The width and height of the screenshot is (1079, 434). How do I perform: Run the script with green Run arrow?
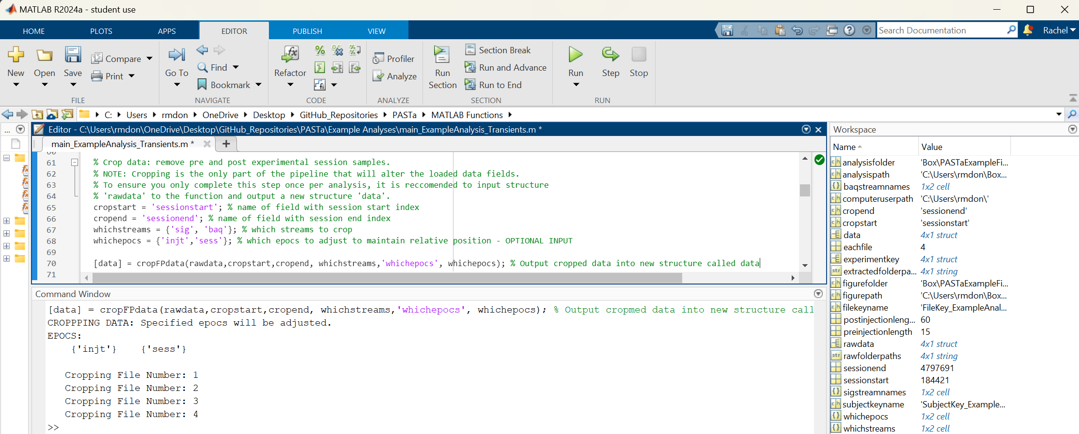tap(576, 55)
